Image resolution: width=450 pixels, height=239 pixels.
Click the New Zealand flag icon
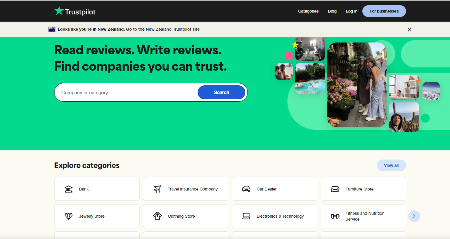[52, 29]
